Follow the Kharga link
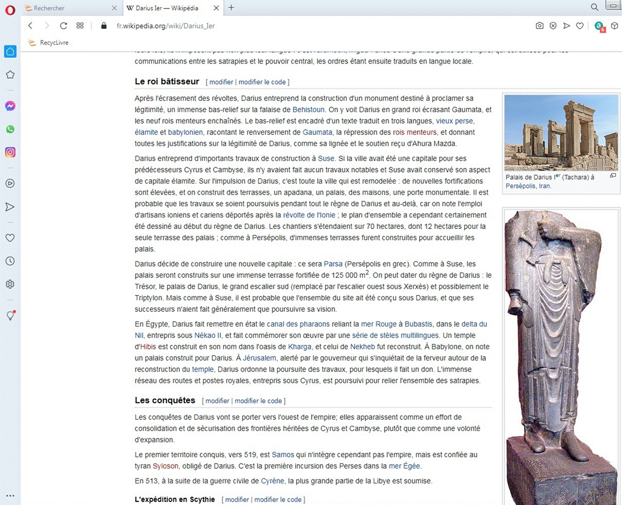This screenshot has width=622, height=505. (300, 347)
